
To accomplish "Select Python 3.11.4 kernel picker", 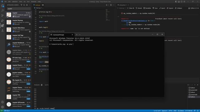I will 193,8.
